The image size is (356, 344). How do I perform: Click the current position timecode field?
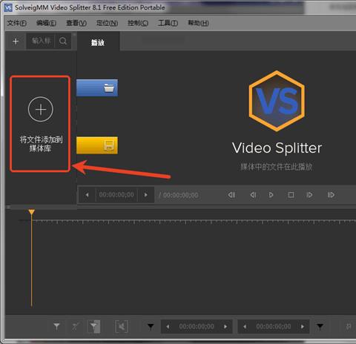(x=116, y=195)
